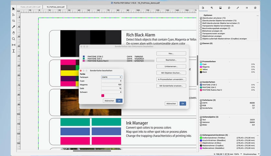Click 'Mit Objekten löschen...' button
Viewport: 271px width, 156px height.
[x=171, y=73]
